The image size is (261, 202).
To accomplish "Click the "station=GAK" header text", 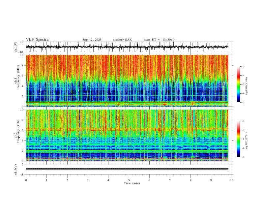I will coord(122,40).
